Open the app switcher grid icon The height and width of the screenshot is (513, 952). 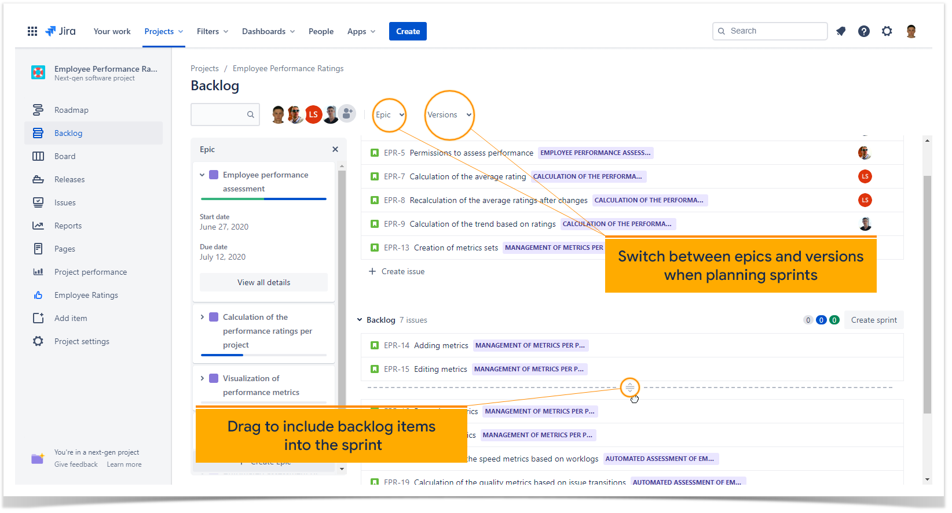click(32, 31)
